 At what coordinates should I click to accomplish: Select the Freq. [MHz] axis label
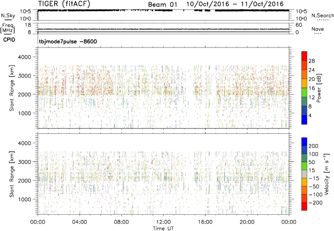pyautogui.click(x=8, y=28)
